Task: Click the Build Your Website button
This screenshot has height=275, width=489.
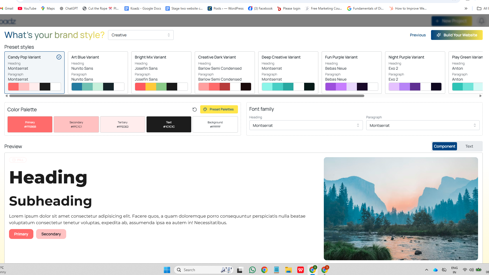Action: [x=457, y=35]
